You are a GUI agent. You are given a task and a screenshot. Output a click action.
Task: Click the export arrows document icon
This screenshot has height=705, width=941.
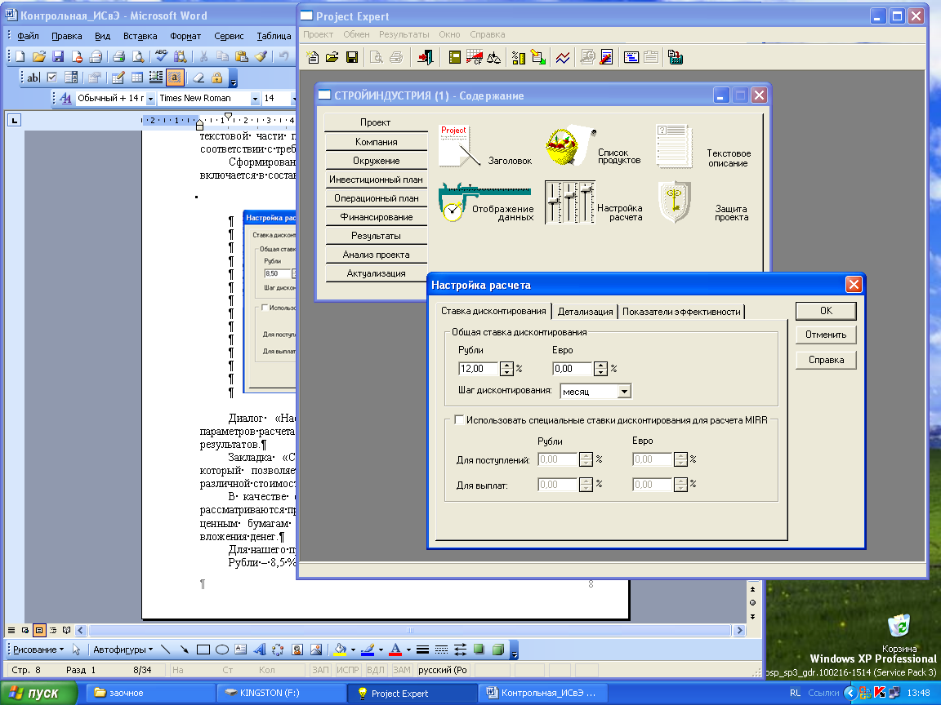tap(538, 58)
